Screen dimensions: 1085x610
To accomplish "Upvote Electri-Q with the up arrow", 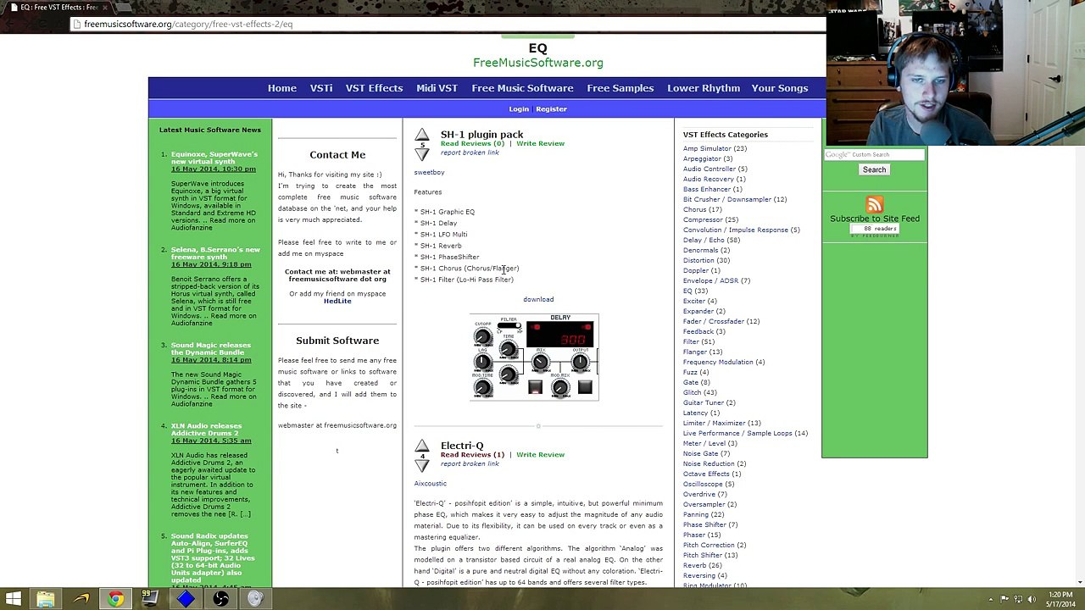I will 421,446.
